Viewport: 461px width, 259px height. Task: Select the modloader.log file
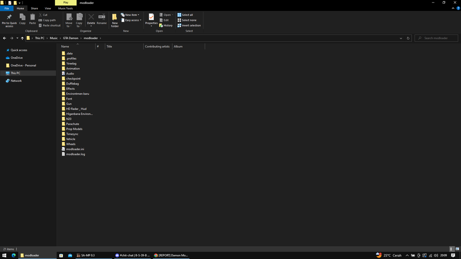pyautogui.click(x=75, y=154)
